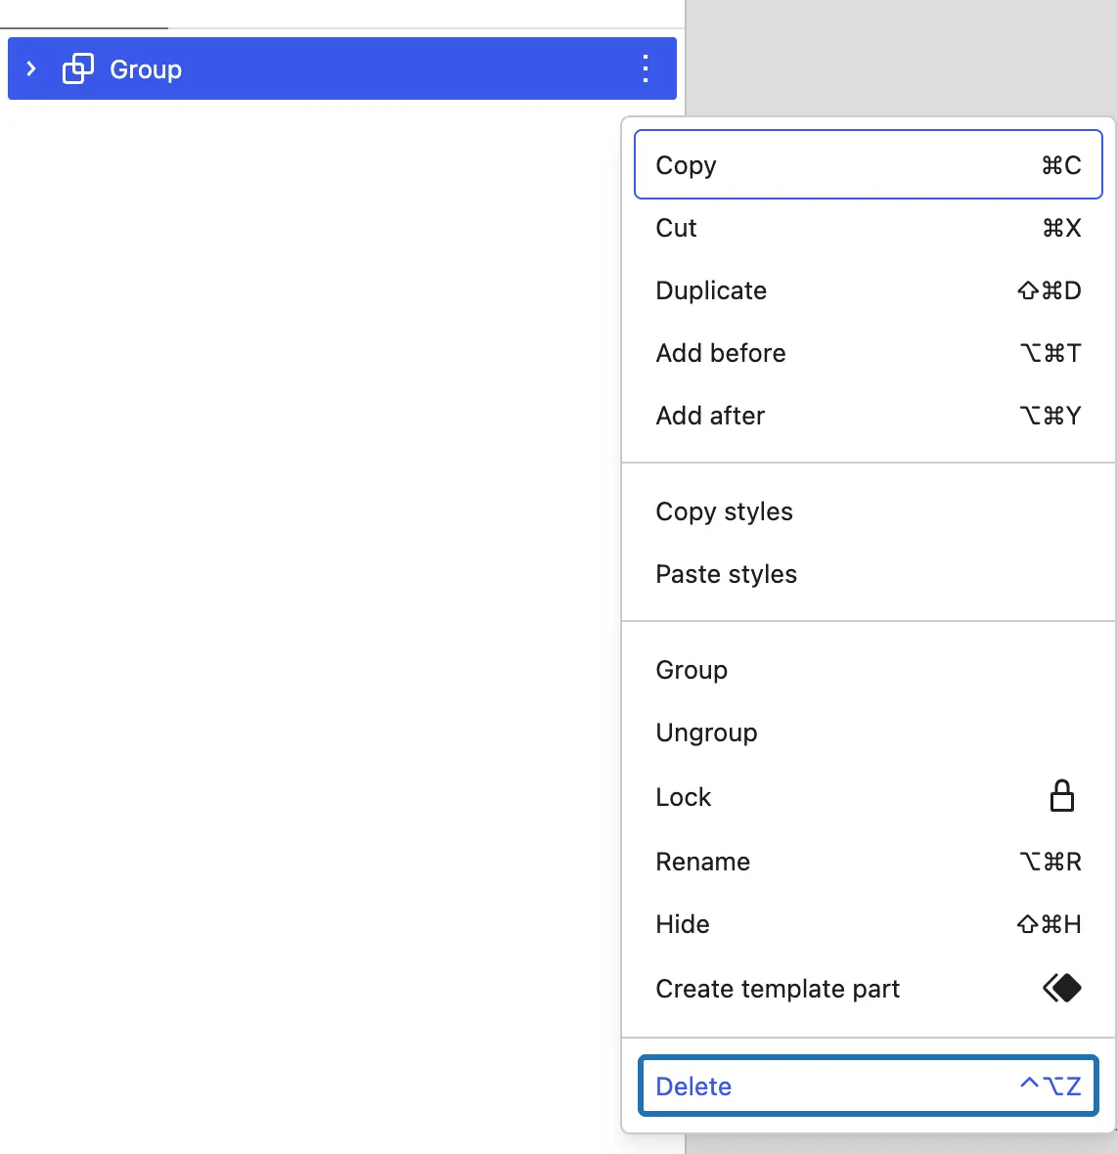
Task: Choose Ungroup from the menu
Action: pyautogui.click(x=869, y=733)
